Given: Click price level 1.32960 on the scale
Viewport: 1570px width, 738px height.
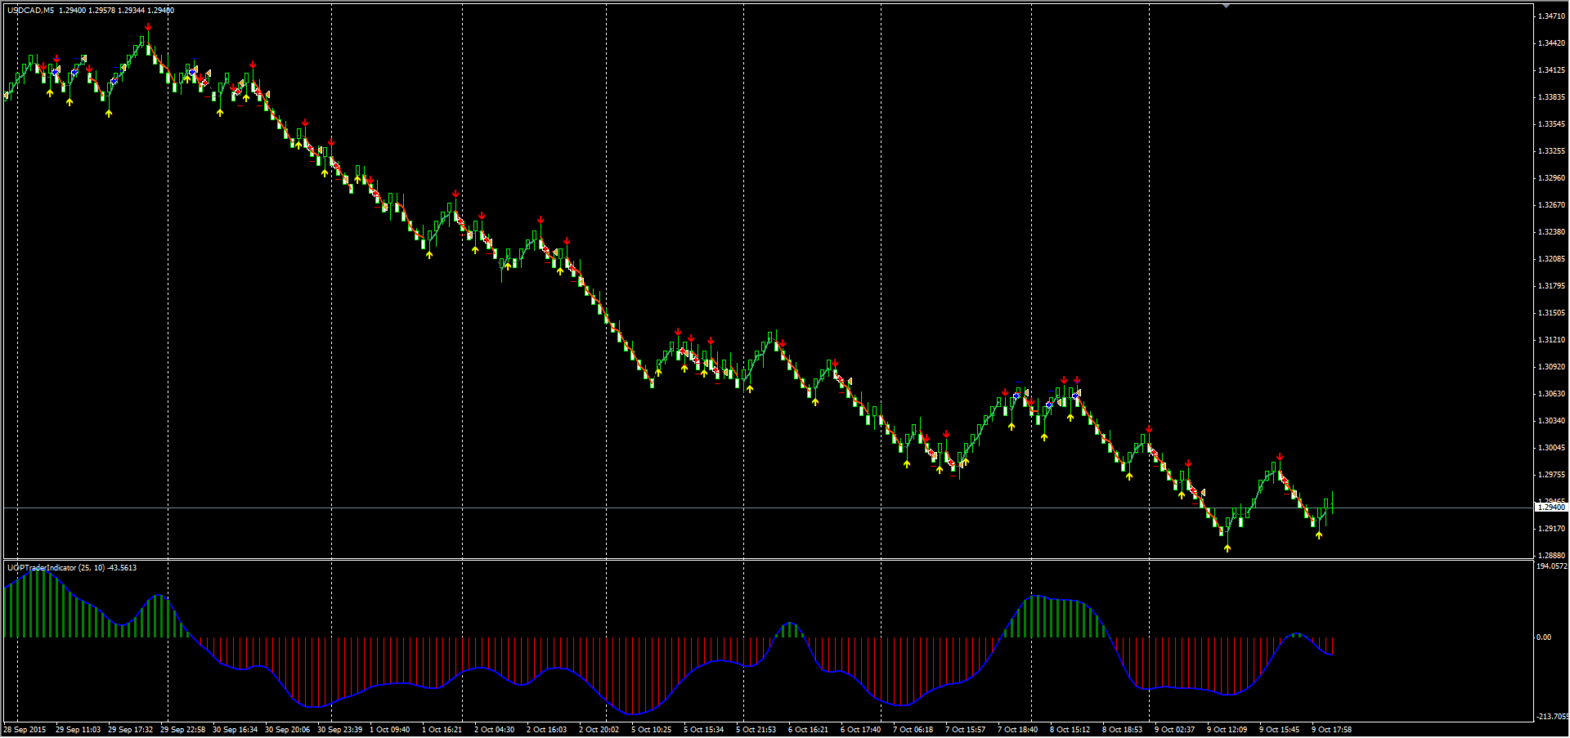Looking at the screenshot, I should click(x=1551, y=178).
